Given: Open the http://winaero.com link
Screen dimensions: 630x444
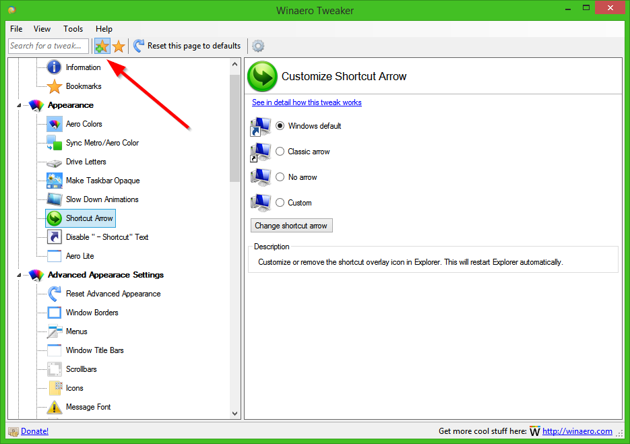Looking at the screenshot, I should pyautogui.click(x=577, y=431).
